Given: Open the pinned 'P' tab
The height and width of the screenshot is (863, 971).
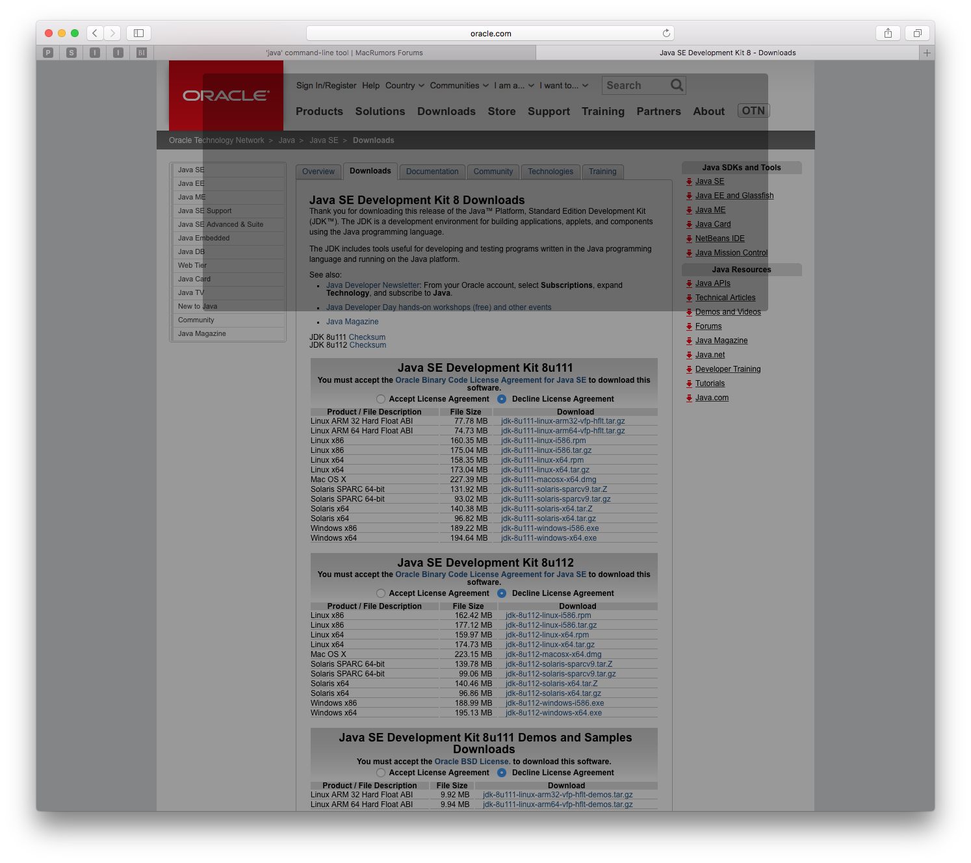Looking at the screenshot, I should click(x=48, y=53).
